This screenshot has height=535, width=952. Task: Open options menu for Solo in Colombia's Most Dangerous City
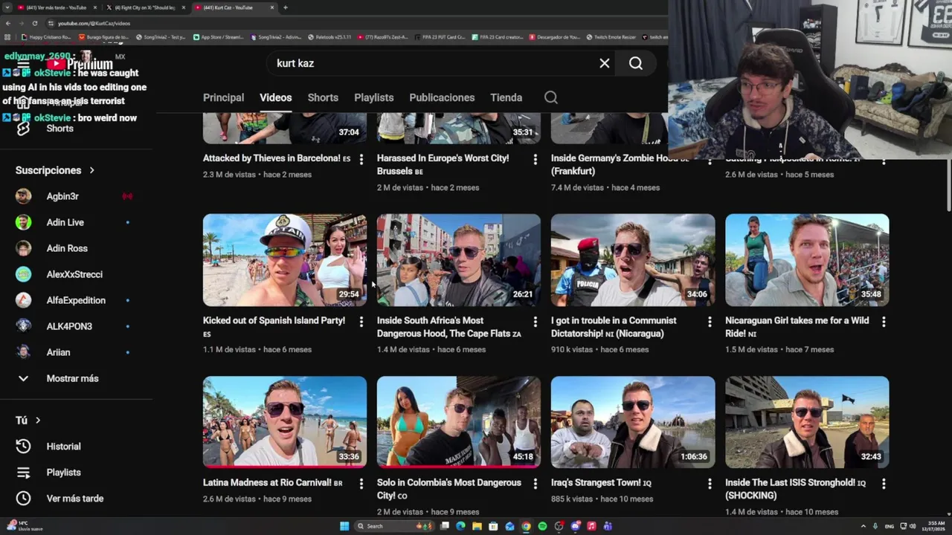pyautogui.click(x=535, y=484)
